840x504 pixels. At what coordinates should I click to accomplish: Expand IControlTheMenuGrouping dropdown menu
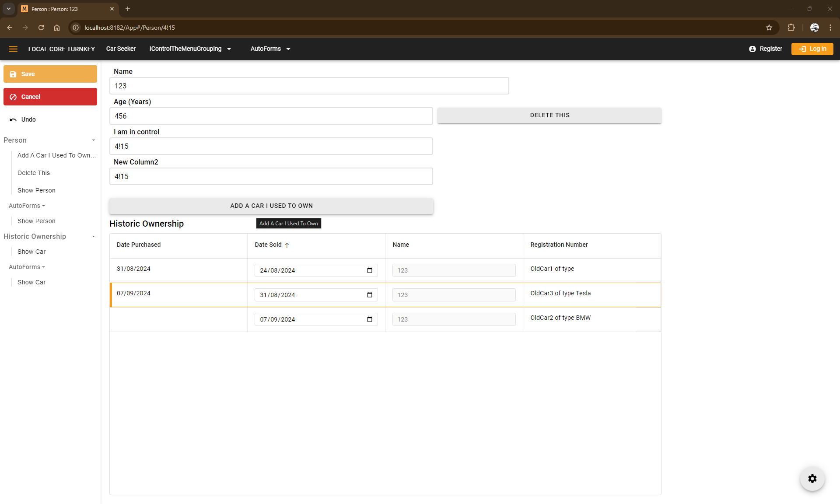point(190,49)
